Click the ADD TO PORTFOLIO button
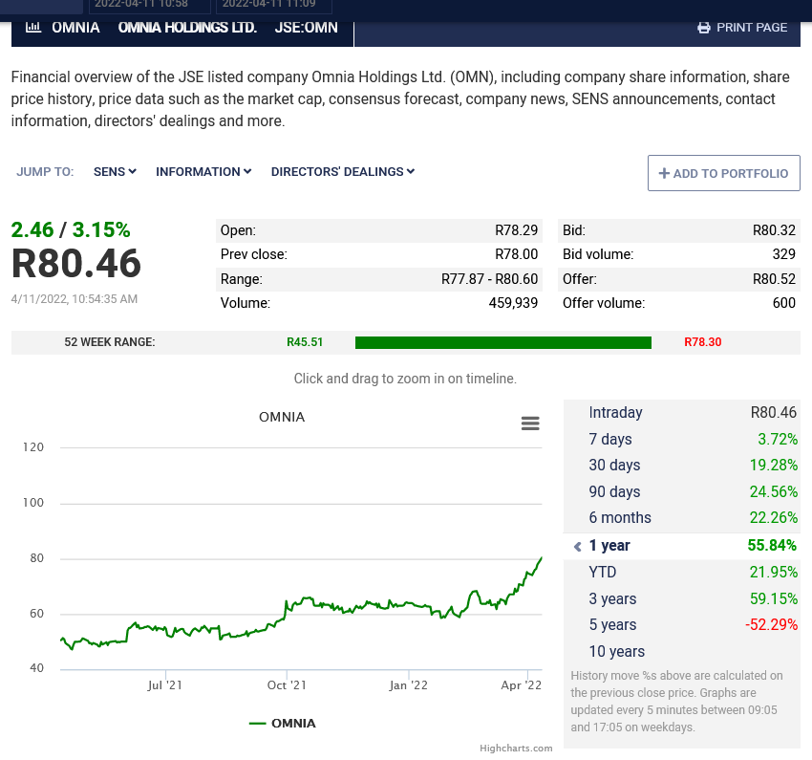Viewport: 812px width, 760px height. [x=723, y=173]
